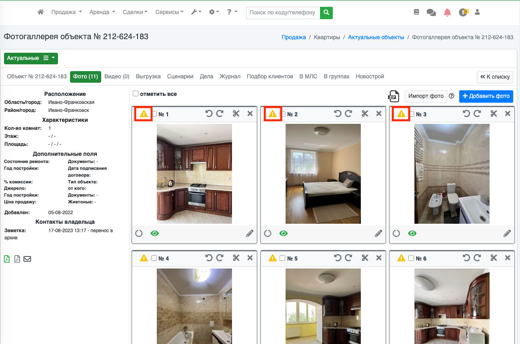Click the 'Добавить фото' button
This screenshot has width=520, height=344.
(x=486, y=96)
